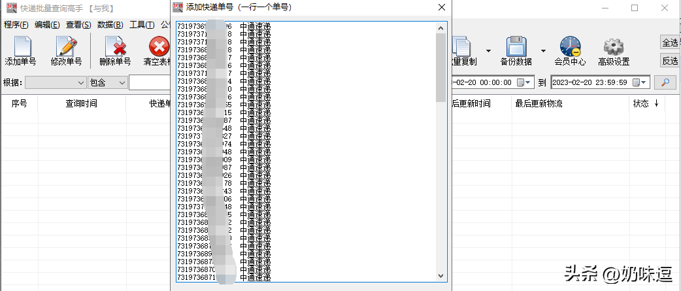Click the scroll down arrow of the number list
The image size is (681, 291).
(441, 275)
